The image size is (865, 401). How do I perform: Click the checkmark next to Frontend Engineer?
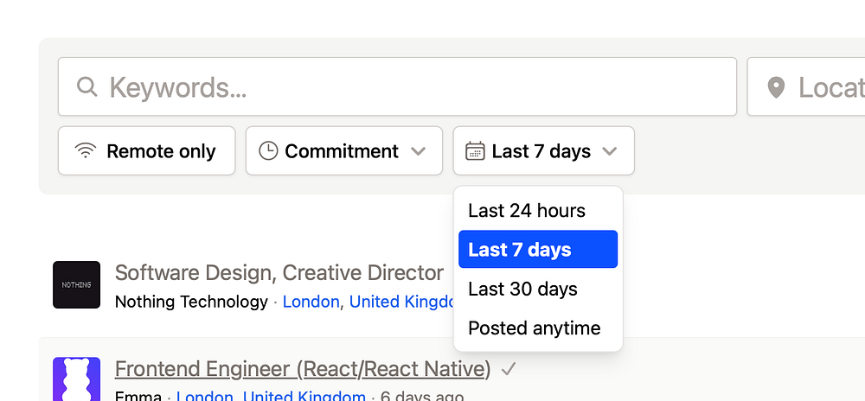[x=509, y=369]
